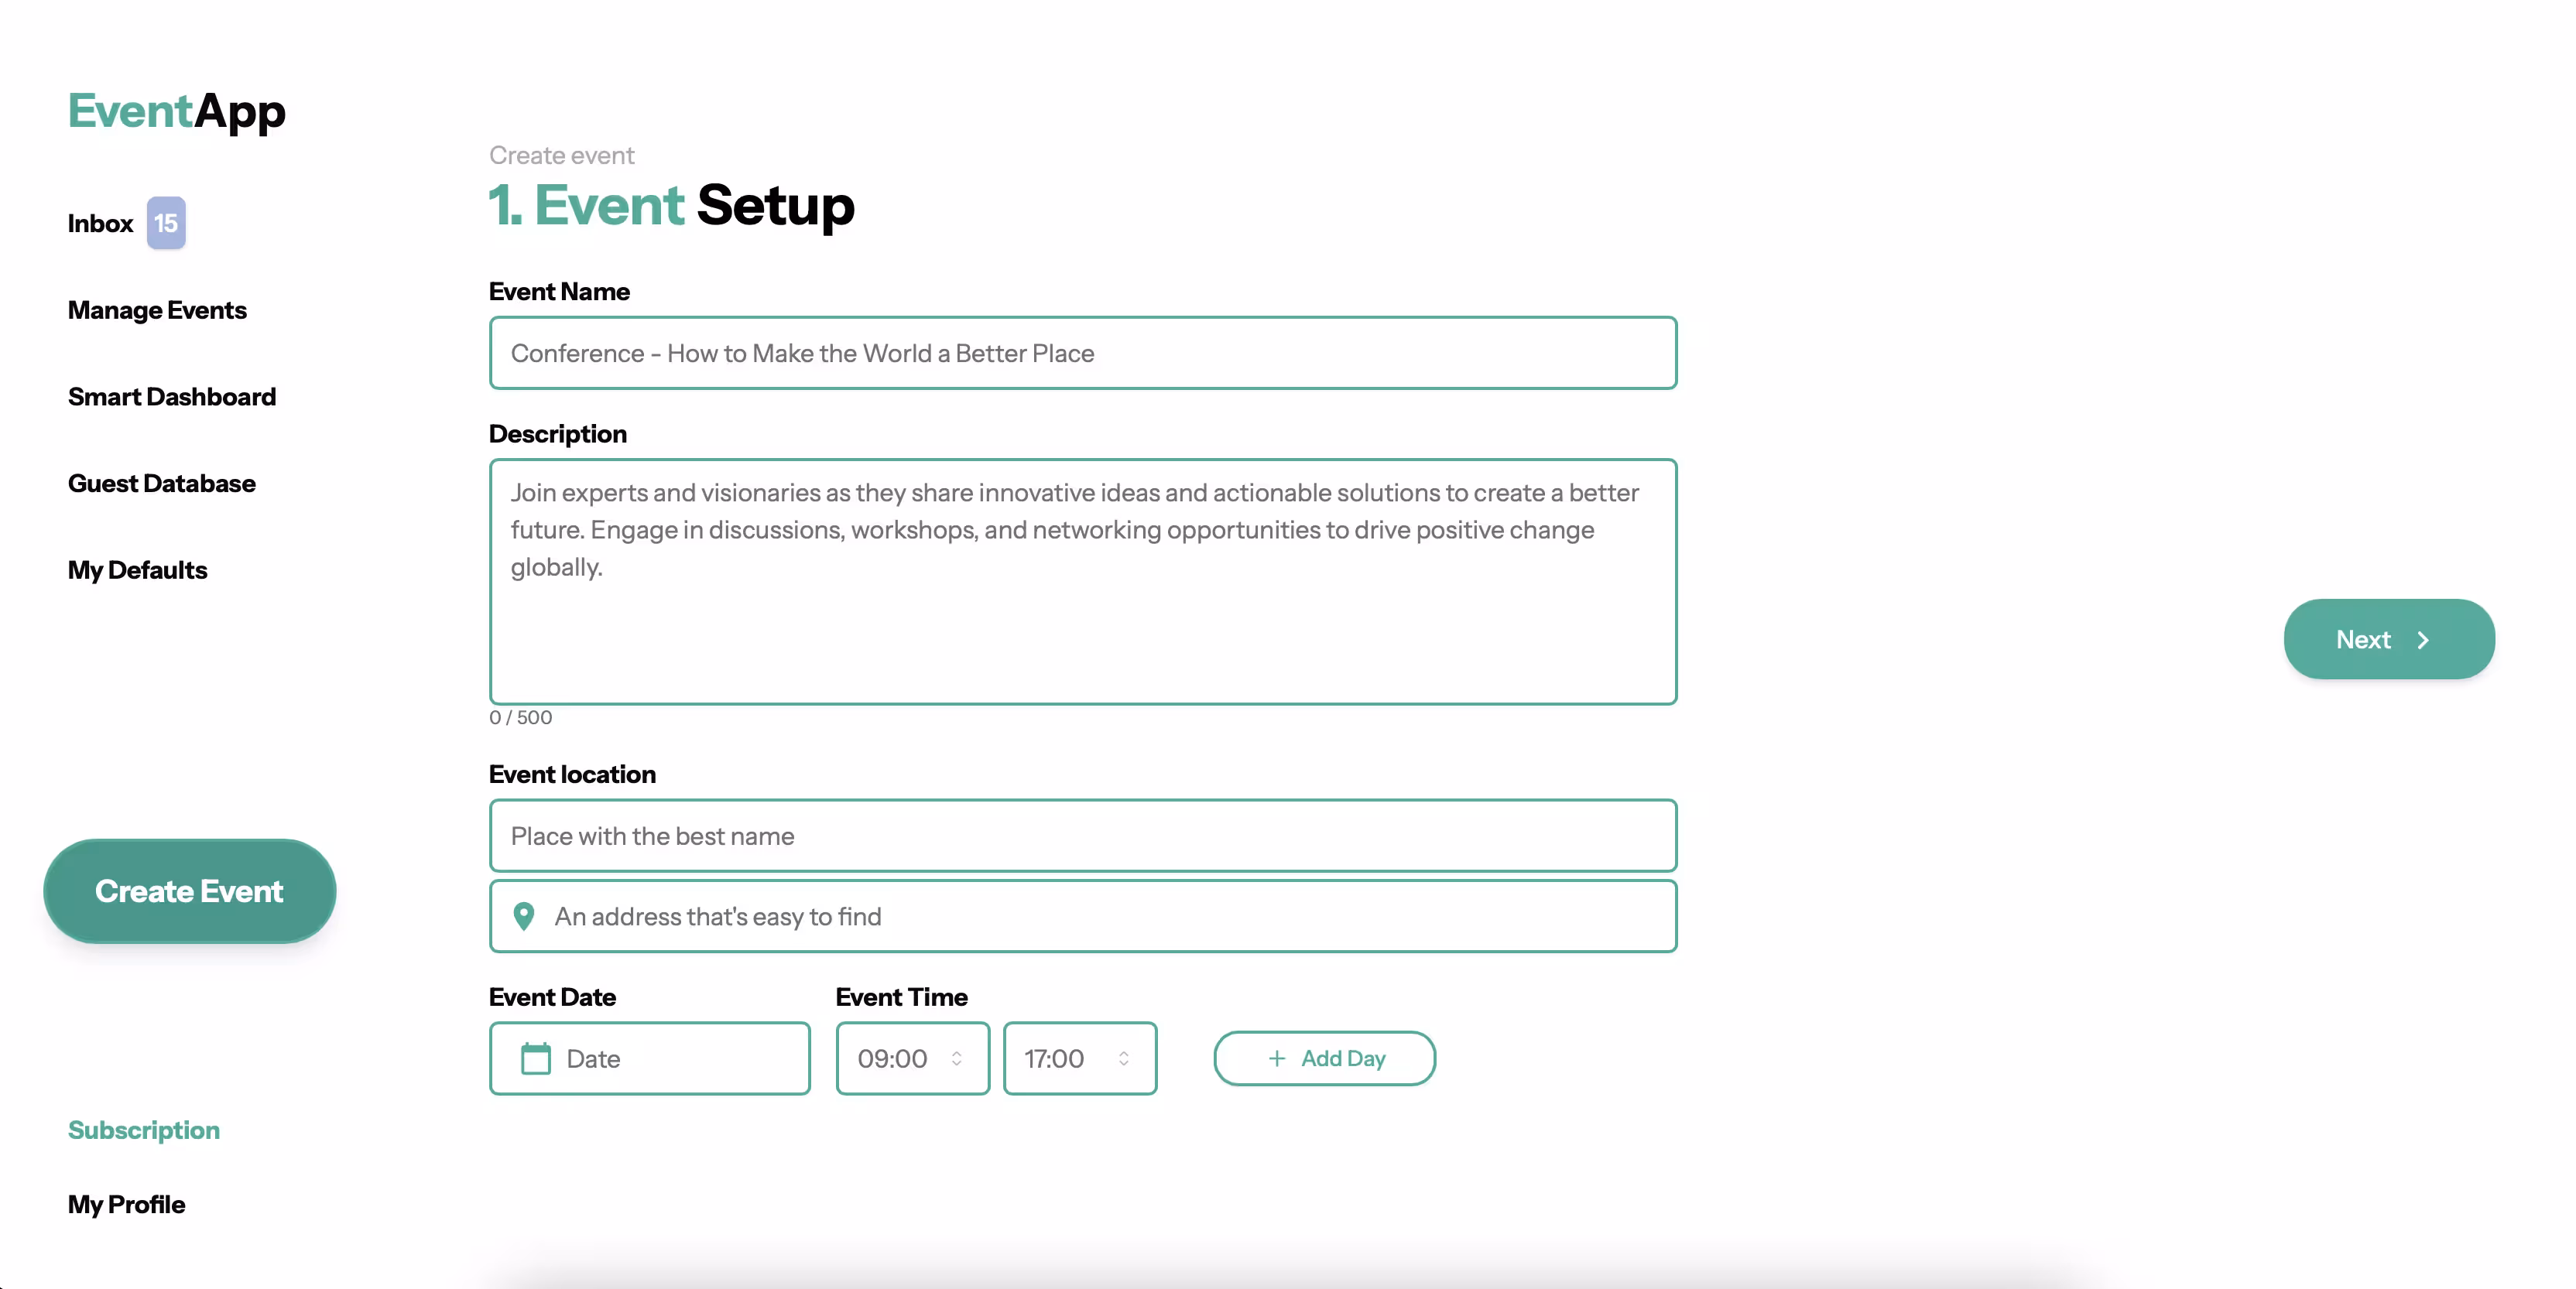
Task: Click the inbox notification badge showing 15
Action: (x=166, y=223)
